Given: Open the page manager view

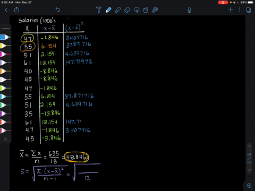Looking at the screenshot, I should tap(249, 10).
